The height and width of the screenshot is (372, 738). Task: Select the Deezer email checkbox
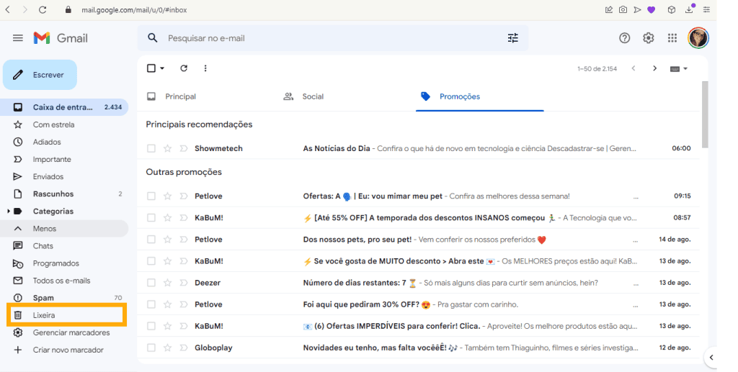click(x=151, y=283)
